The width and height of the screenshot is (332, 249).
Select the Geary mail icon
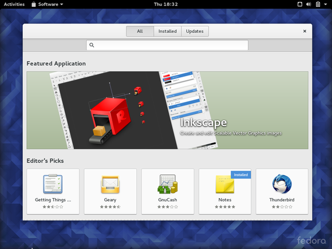[110, 184]
